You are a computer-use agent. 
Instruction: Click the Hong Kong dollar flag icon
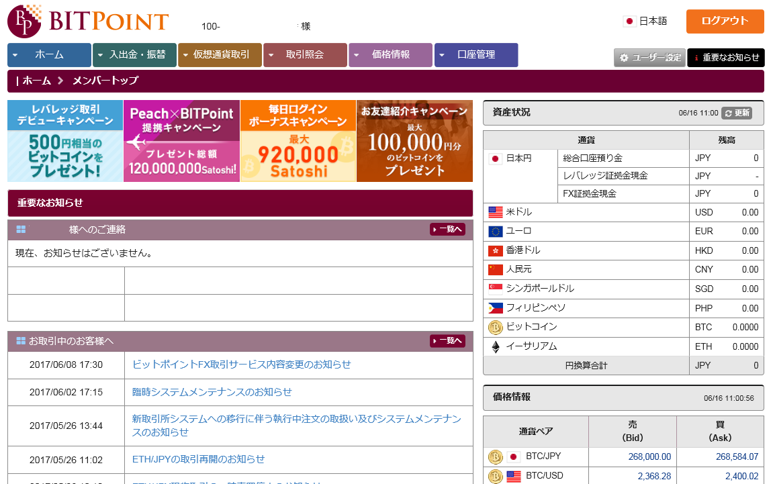[x=496, y=250]
